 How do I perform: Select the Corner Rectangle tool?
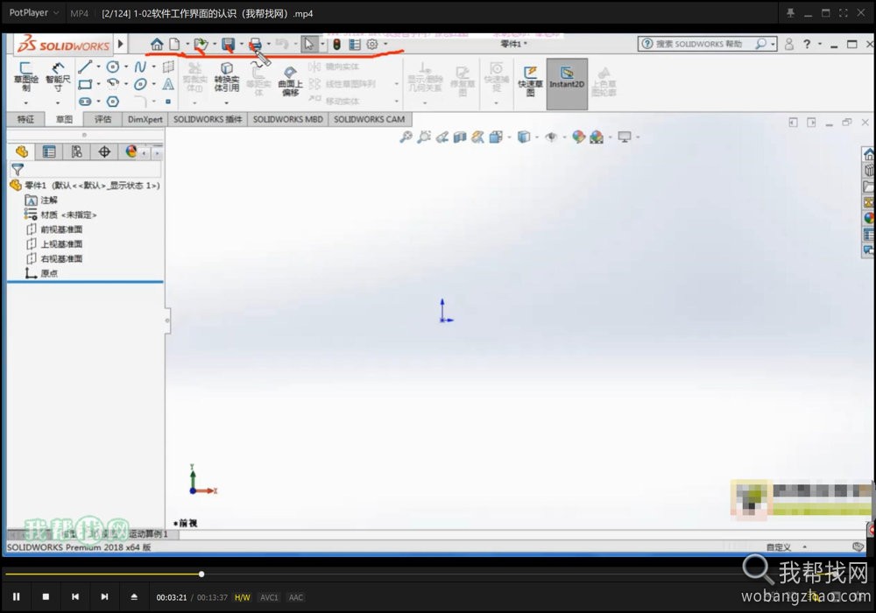(85, 84)
